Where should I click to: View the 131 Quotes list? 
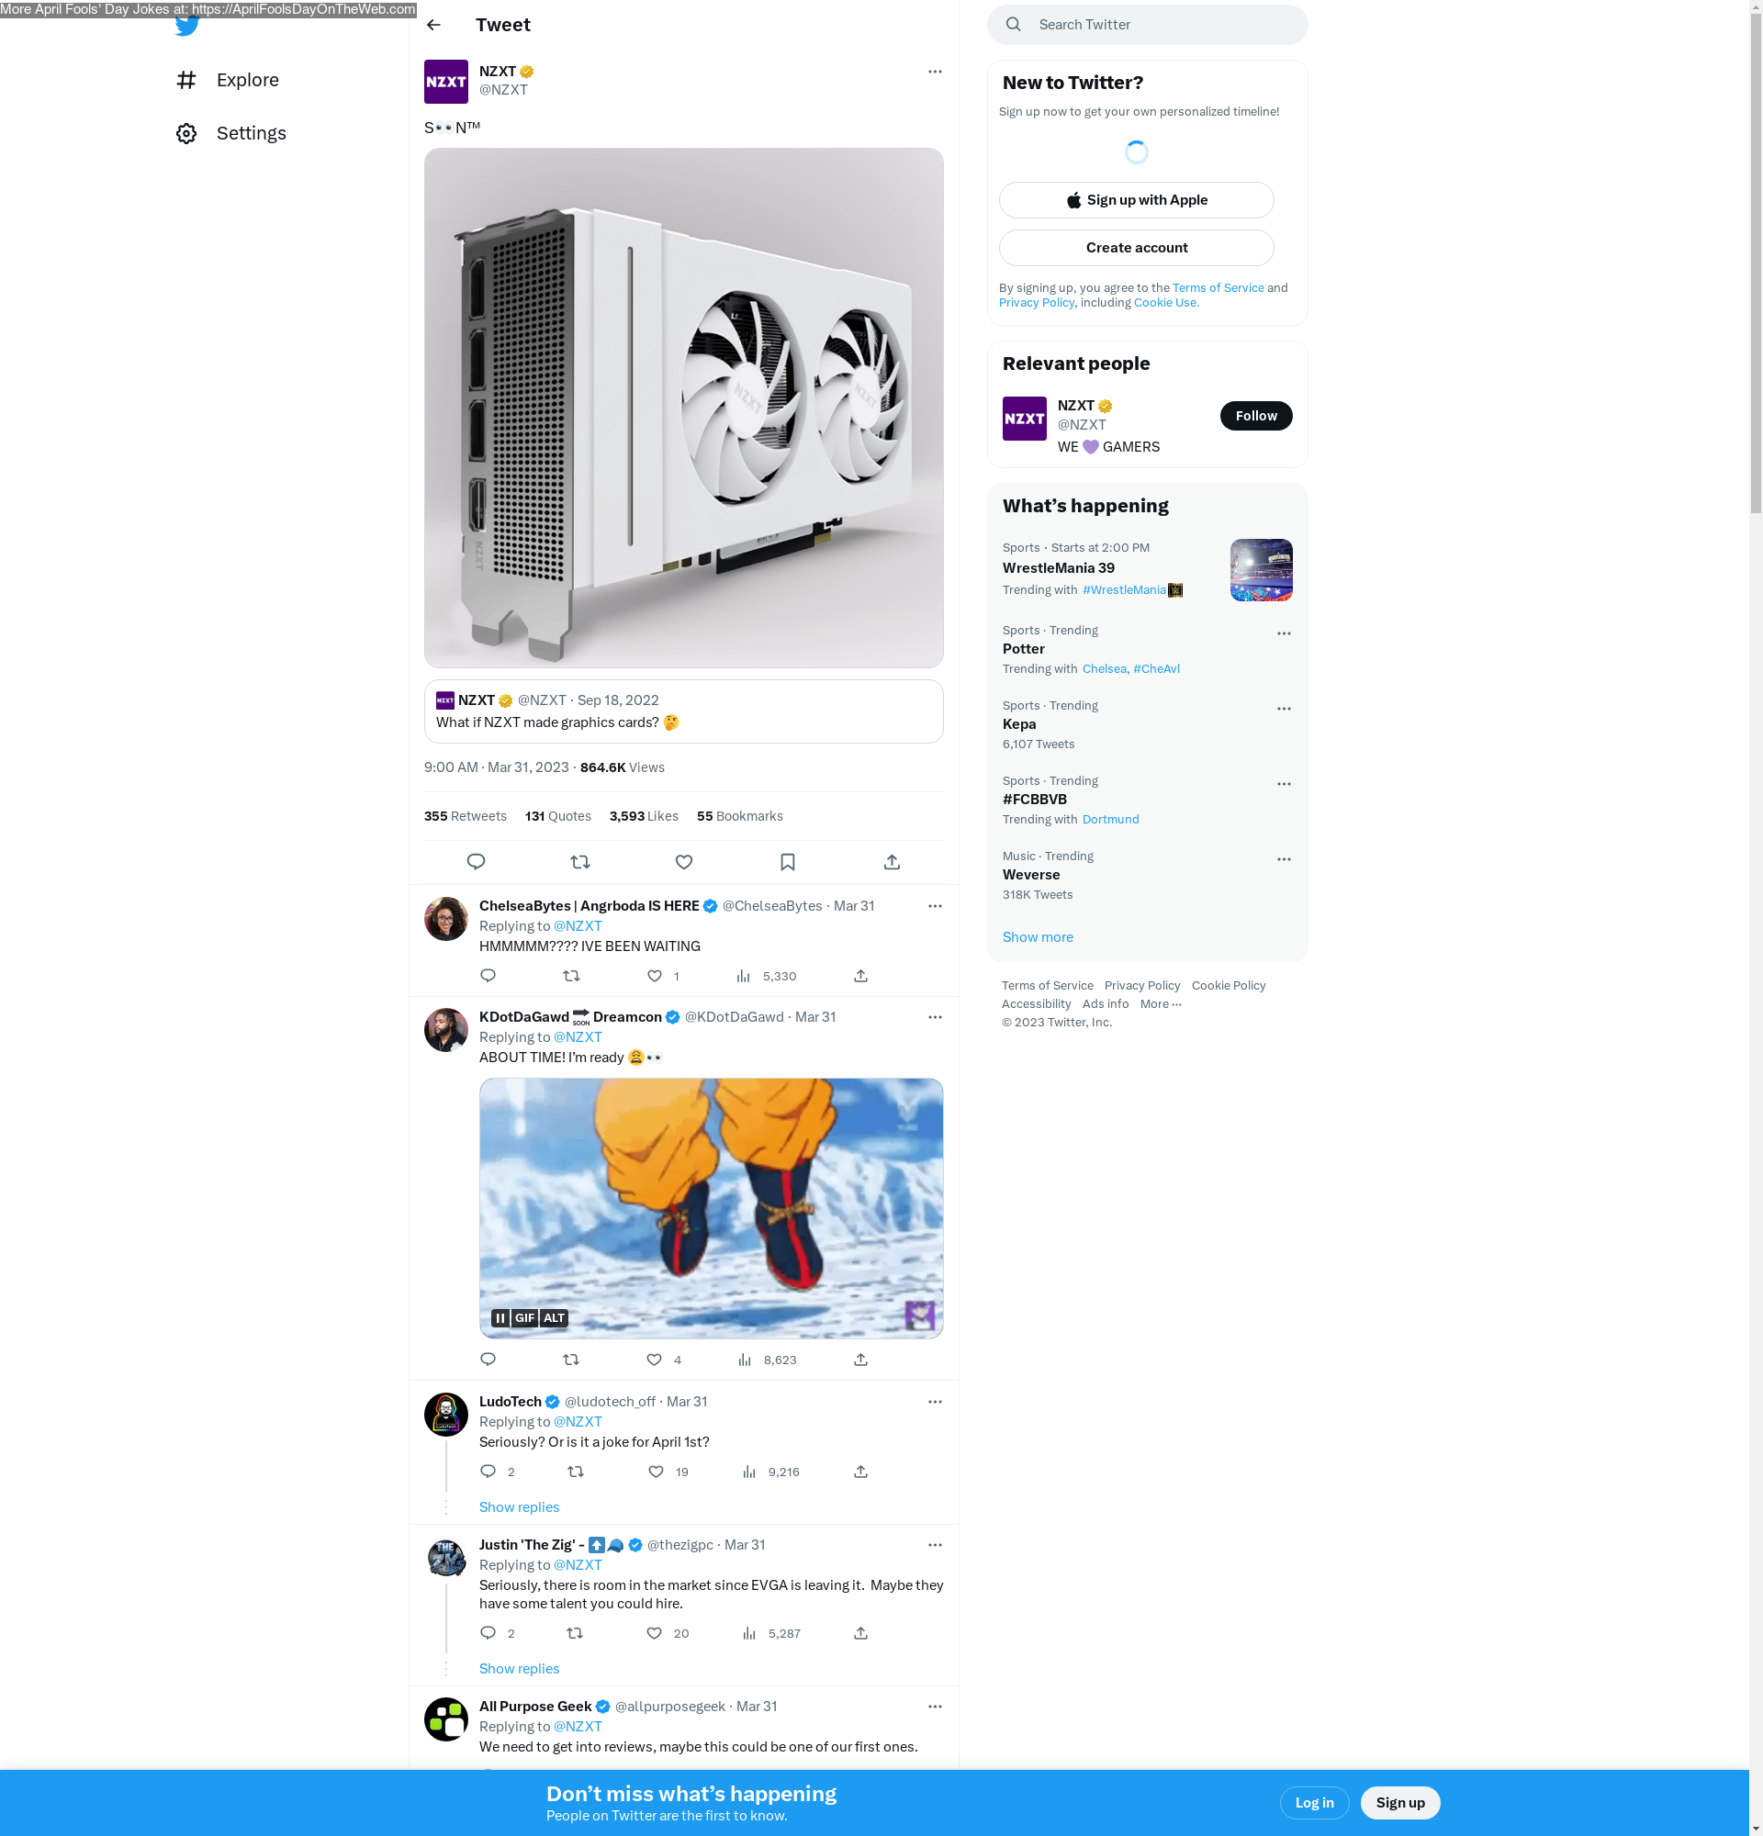(x=558, y=816)
